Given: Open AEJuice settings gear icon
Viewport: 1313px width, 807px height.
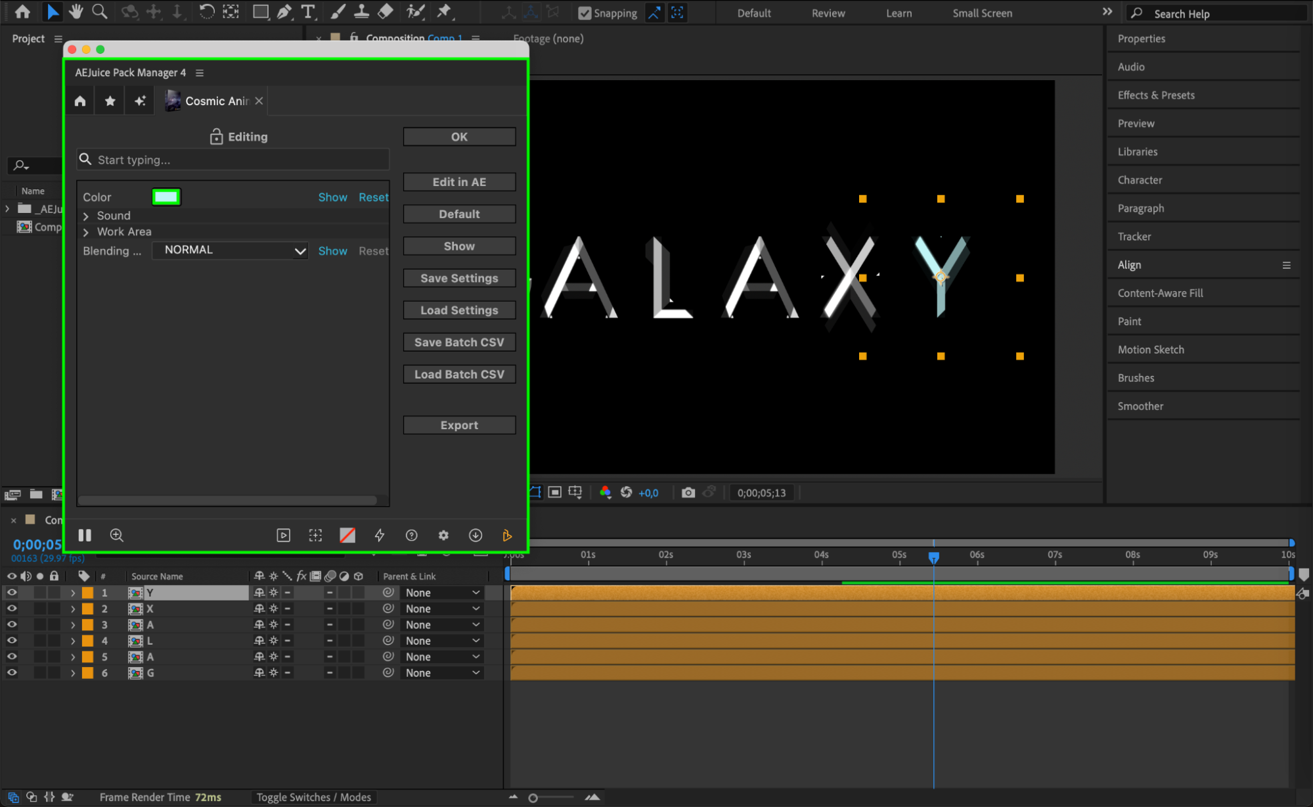Looking at the screenshot, I should 443,535.
